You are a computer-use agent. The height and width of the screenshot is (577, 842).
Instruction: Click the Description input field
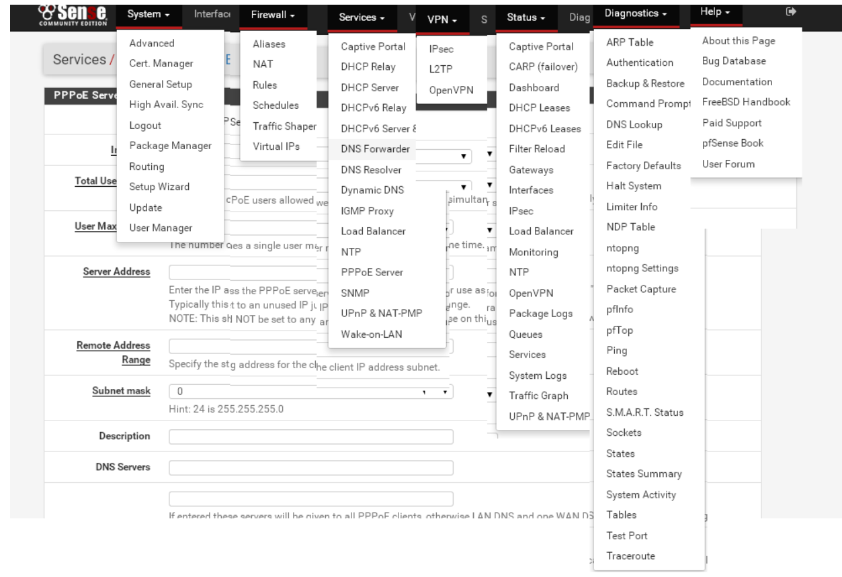pos(310,437)
